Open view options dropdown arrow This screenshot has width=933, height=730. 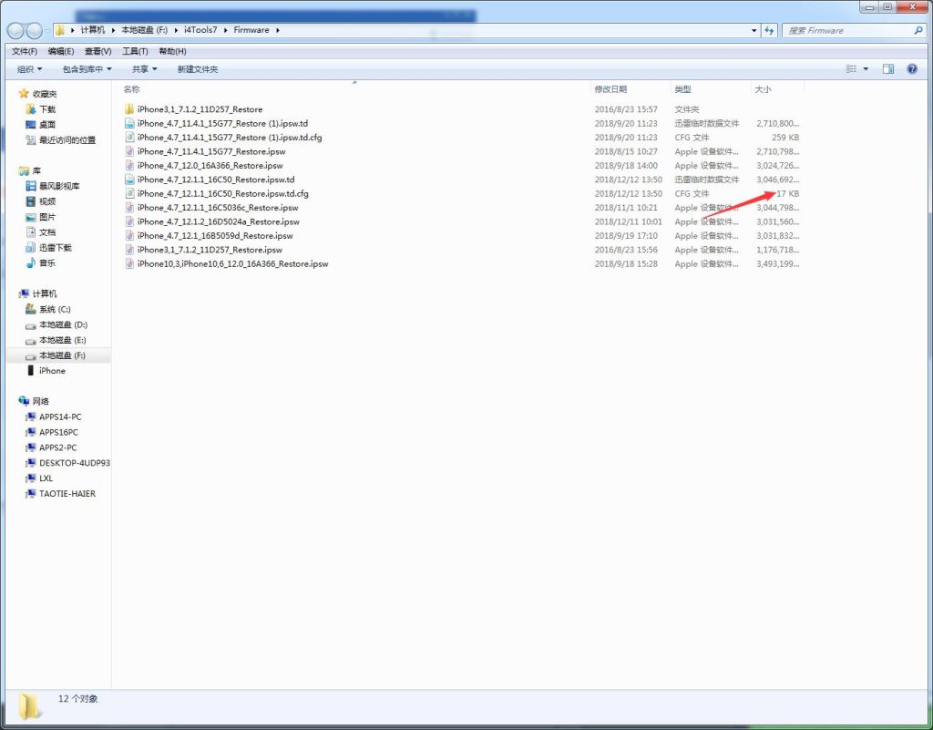866,69
